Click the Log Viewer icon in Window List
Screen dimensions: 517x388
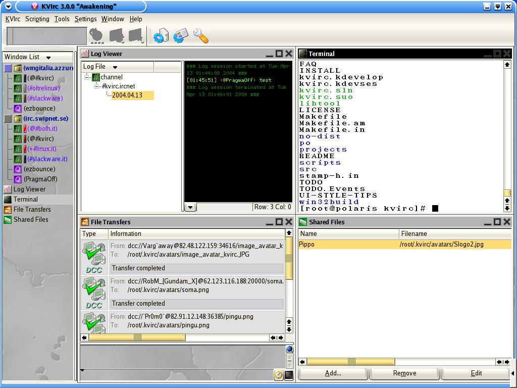pos(8,189)
